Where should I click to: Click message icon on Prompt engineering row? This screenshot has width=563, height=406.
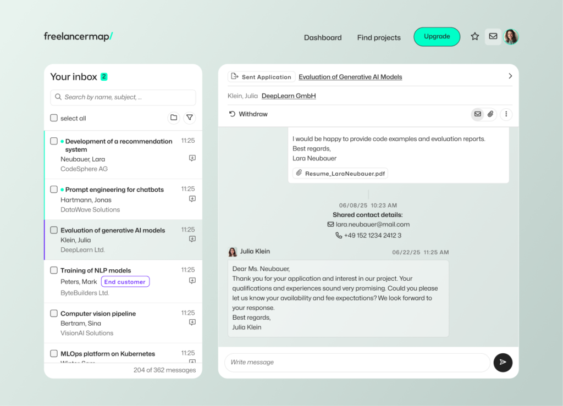click(x=192, y=199)
